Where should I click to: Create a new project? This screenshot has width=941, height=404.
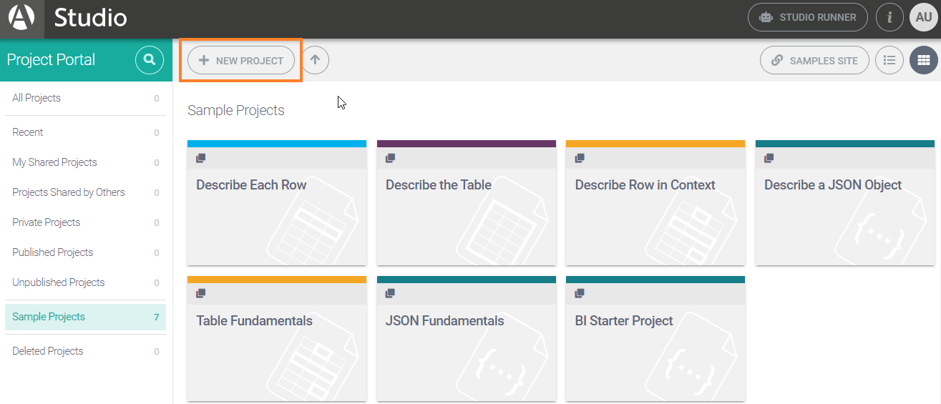[x=241, y=61]
